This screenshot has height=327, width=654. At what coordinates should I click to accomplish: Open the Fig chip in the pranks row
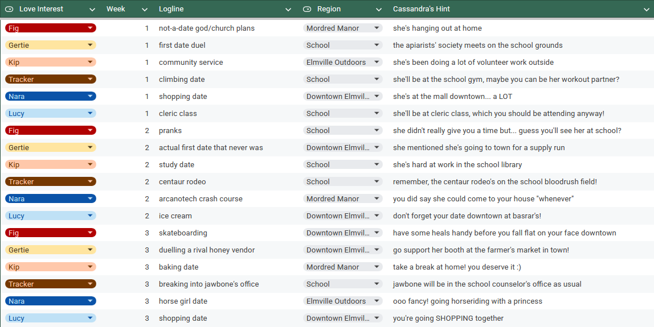click(x=50, y=130)
